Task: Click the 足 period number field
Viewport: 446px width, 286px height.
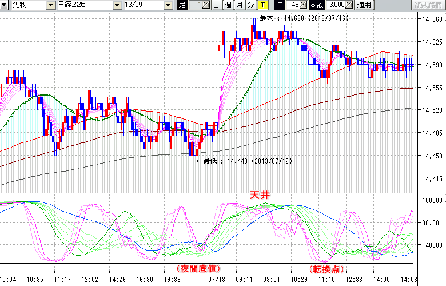Action: [196, 5]
